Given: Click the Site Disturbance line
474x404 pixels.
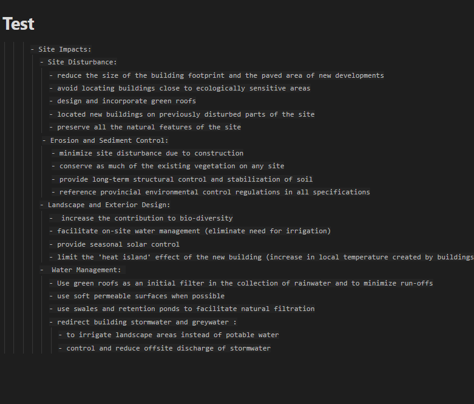Looking at the screenshot, I should tap(78, 62).
